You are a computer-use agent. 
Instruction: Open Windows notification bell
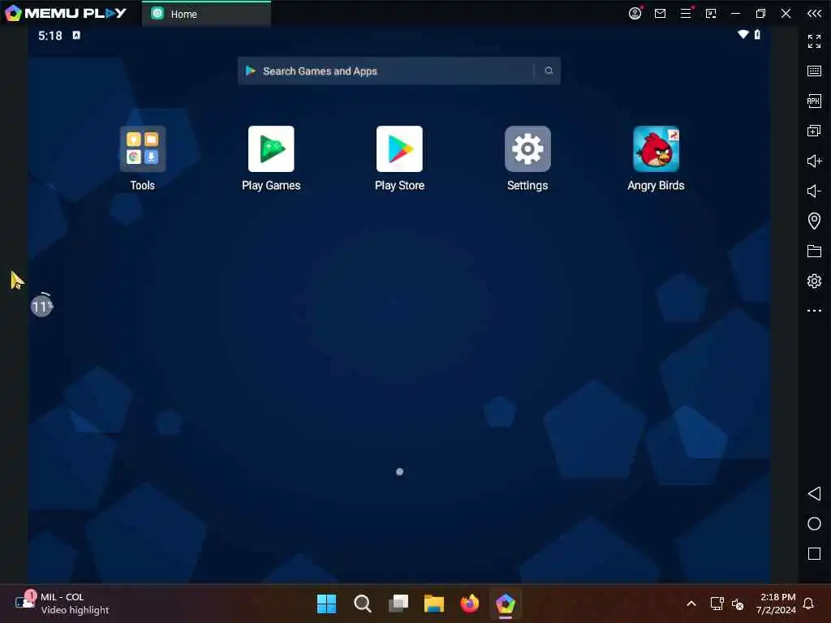point(809,604)
